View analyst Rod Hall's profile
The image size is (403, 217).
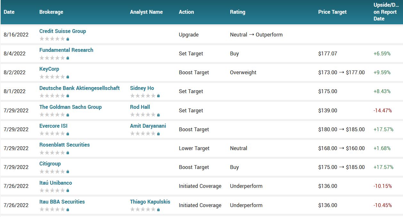click(140, 107)
